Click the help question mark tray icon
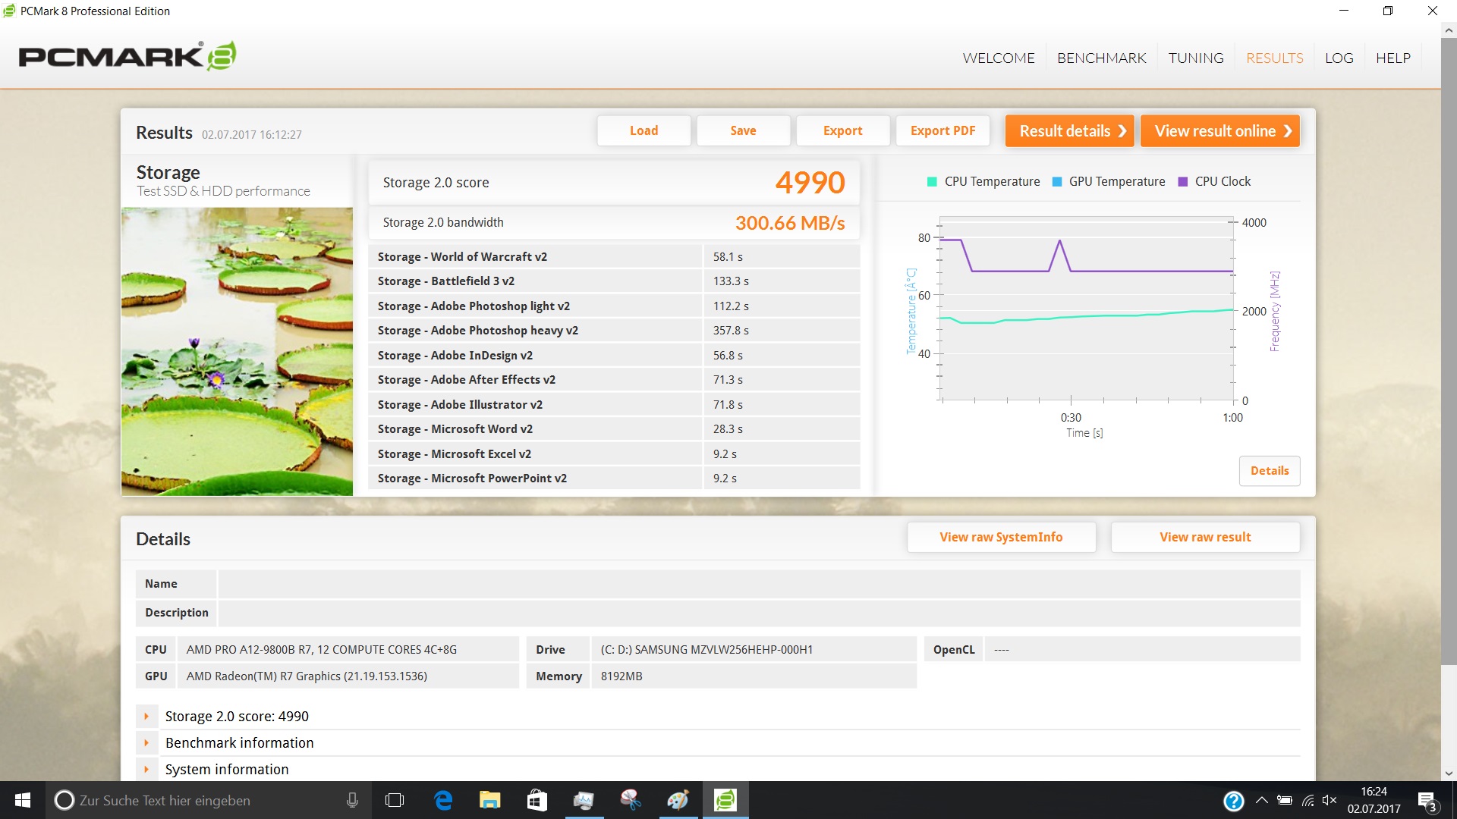 click(1234, 801)
